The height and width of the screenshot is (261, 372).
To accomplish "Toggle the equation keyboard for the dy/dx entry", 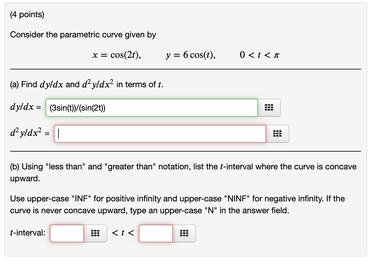I will pyautogui.click(x=269, y=108).
